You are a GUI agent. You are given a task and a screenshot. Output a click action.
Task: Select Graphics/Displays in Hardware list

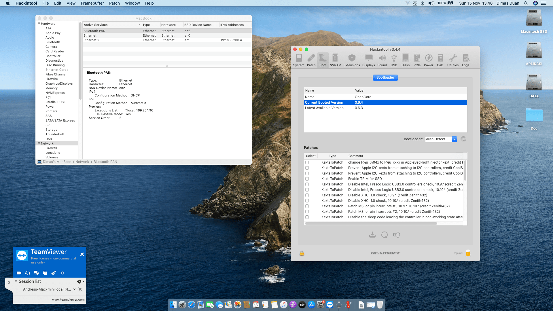coord(59,84)
